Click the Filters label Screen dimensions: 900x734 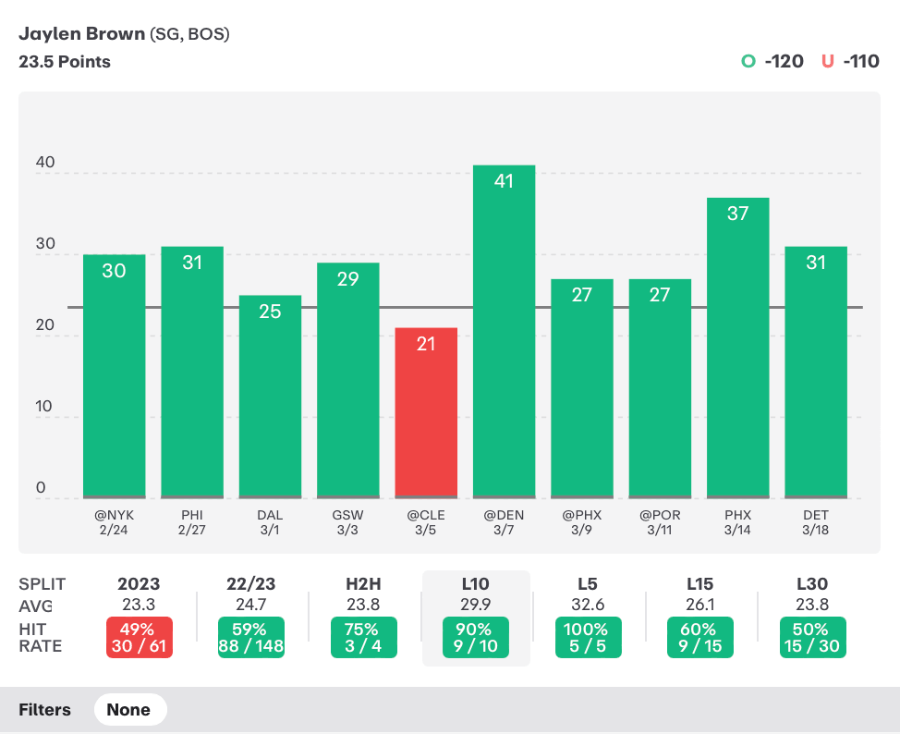pyautogui.click(x=44, y=710)
